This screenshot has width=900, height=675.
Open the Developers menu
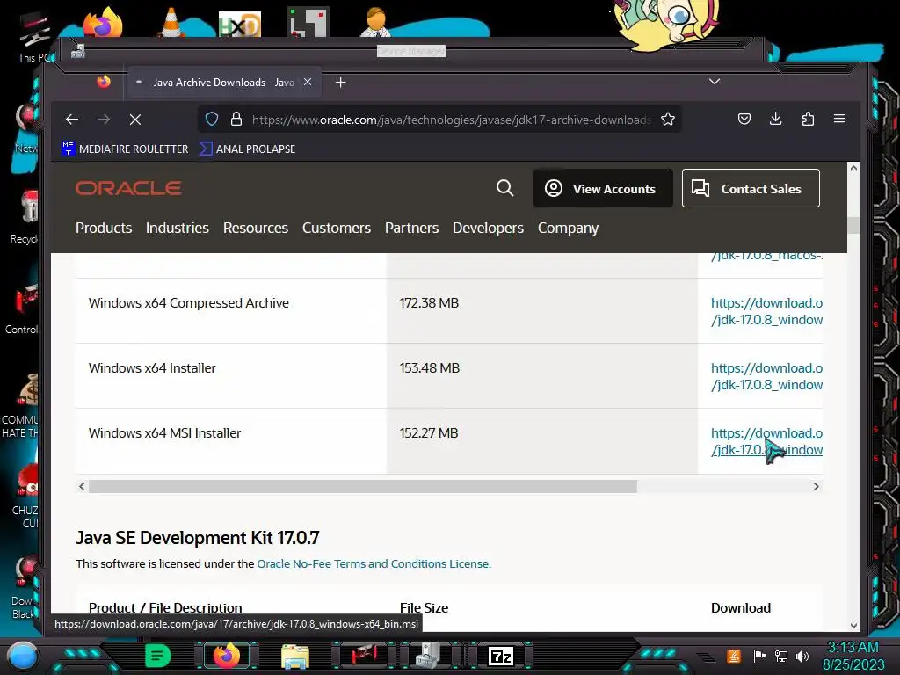coord(488,228)
